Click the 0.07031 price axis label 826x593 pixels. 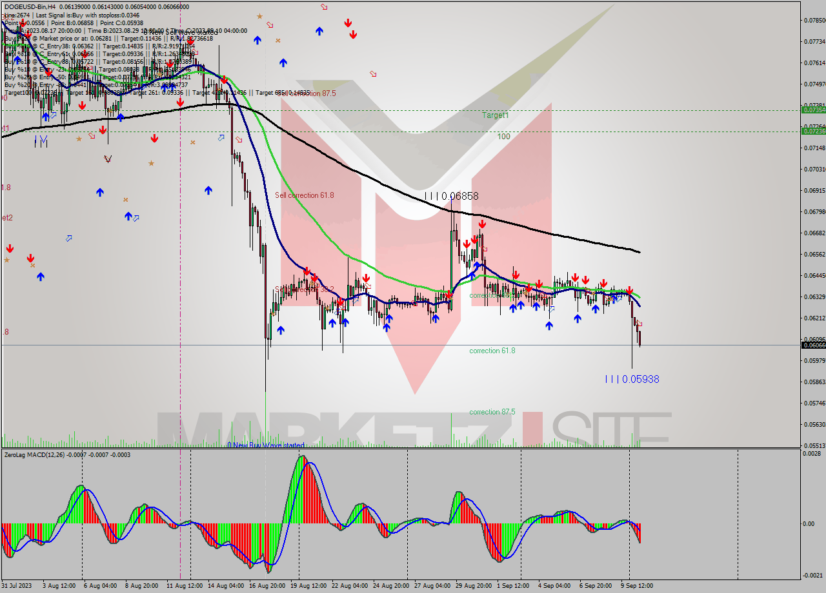(815, 169)
